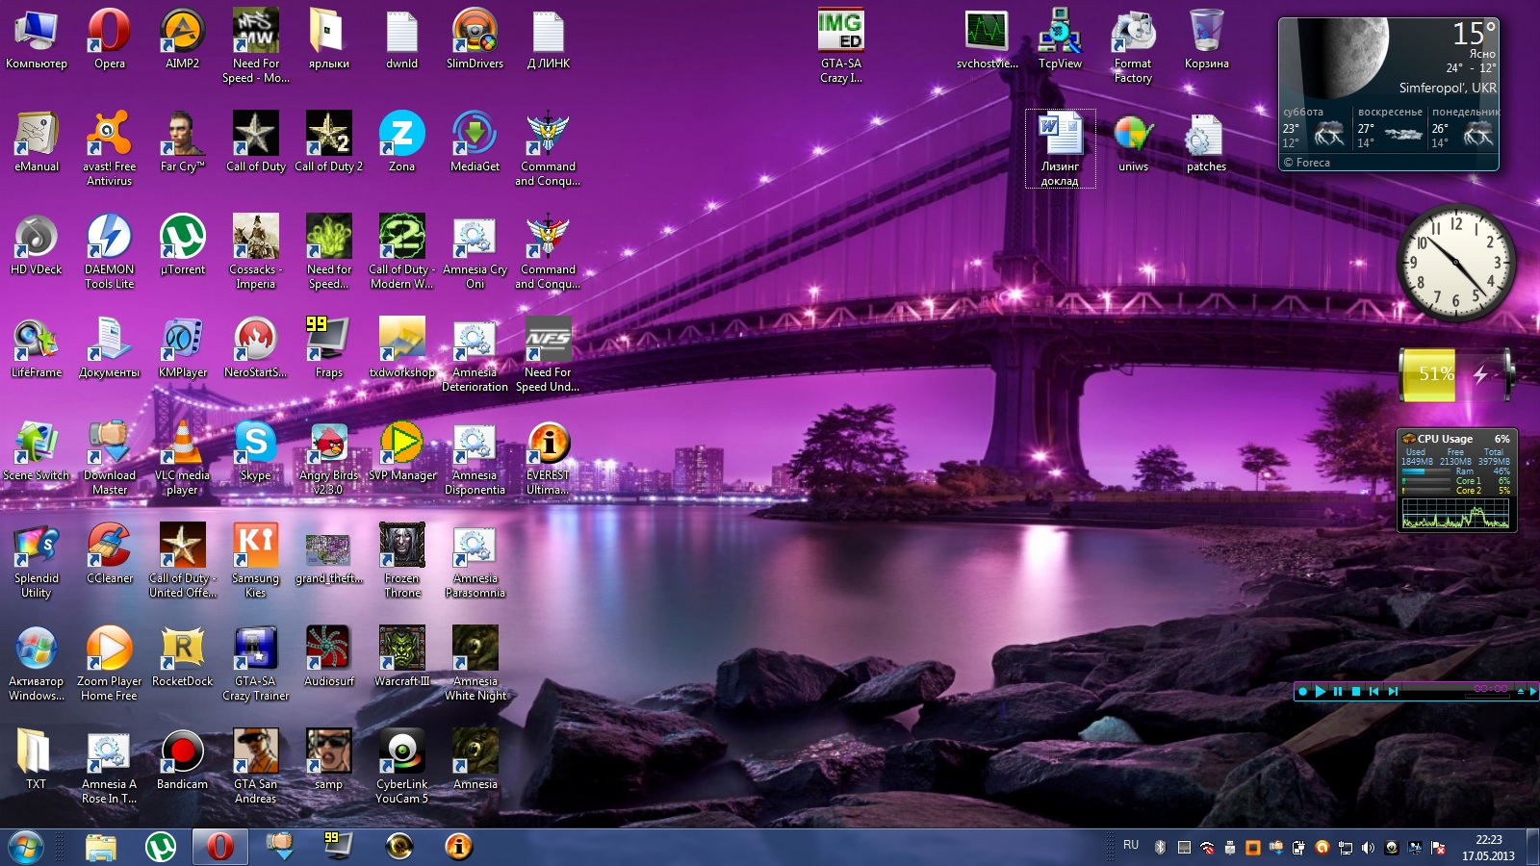The image size is (1540, 866).
Task: Select the Warcraft III icon
Action: pos(401,657)
